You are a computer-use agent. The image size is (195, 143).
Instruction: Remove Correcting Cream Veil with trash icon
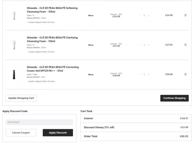click(185, 74)
